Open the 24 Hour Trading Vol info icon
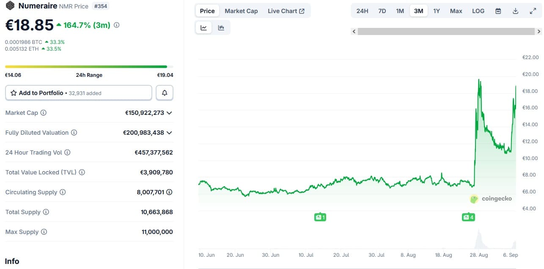This screenshot has width=544, height=269. click(x=67, y=152)
